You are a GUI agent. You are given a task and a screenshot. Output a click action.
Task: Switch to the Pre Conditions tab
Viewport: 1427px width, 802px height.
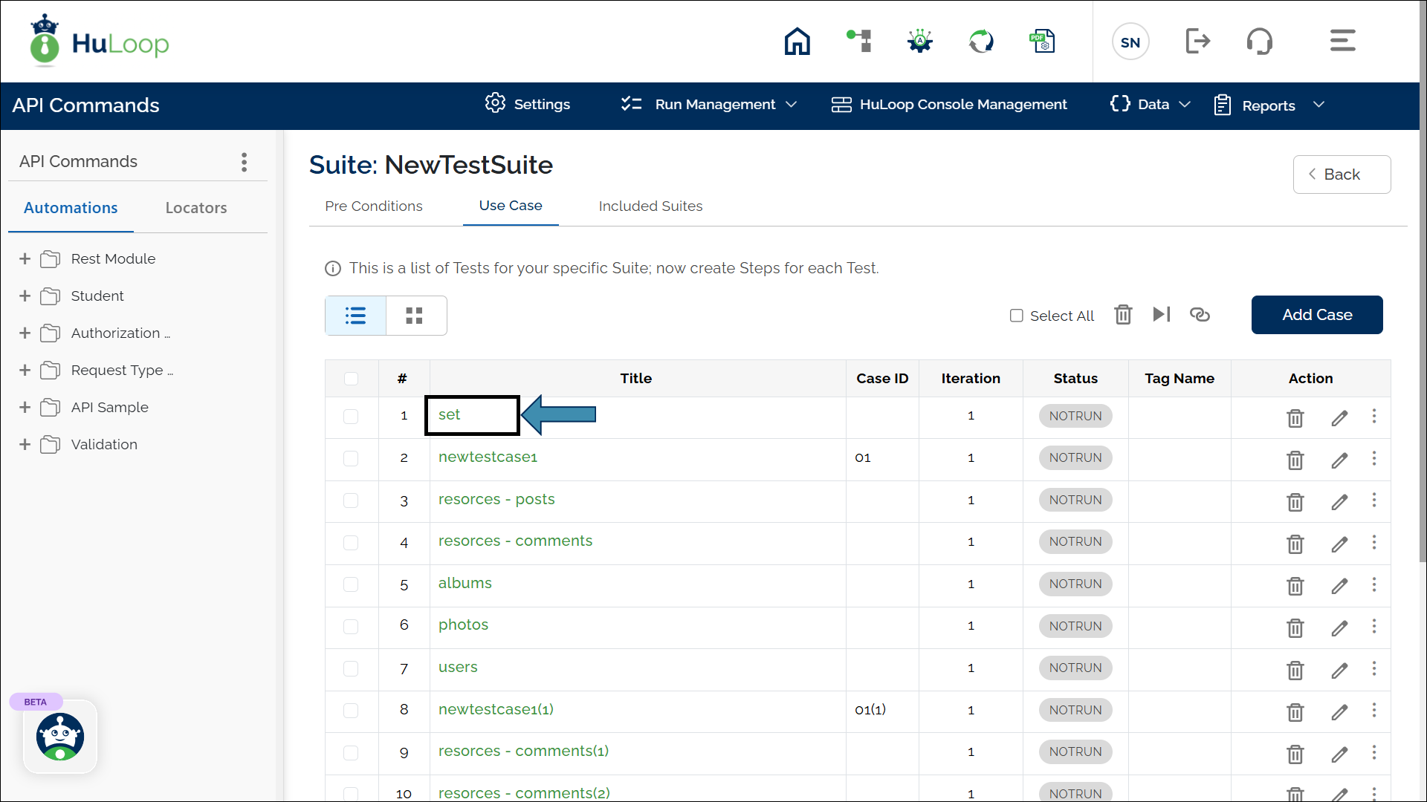pos(373,206)
